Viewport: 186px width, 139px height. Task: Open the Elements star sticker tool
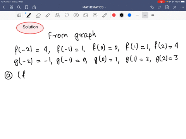76,15
